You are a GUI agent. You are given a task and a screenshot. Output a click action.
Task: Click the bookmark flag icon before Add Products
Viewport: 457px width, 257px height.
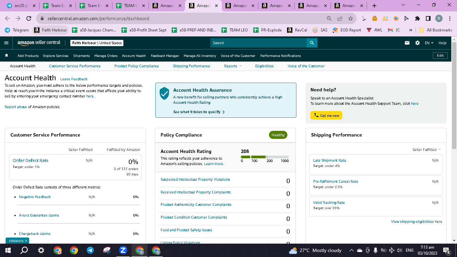coord(6,56)
